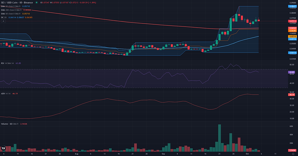Click the 63.85 value in RSI legend
This screenshot has width=298, height=156.
[18, 63]
